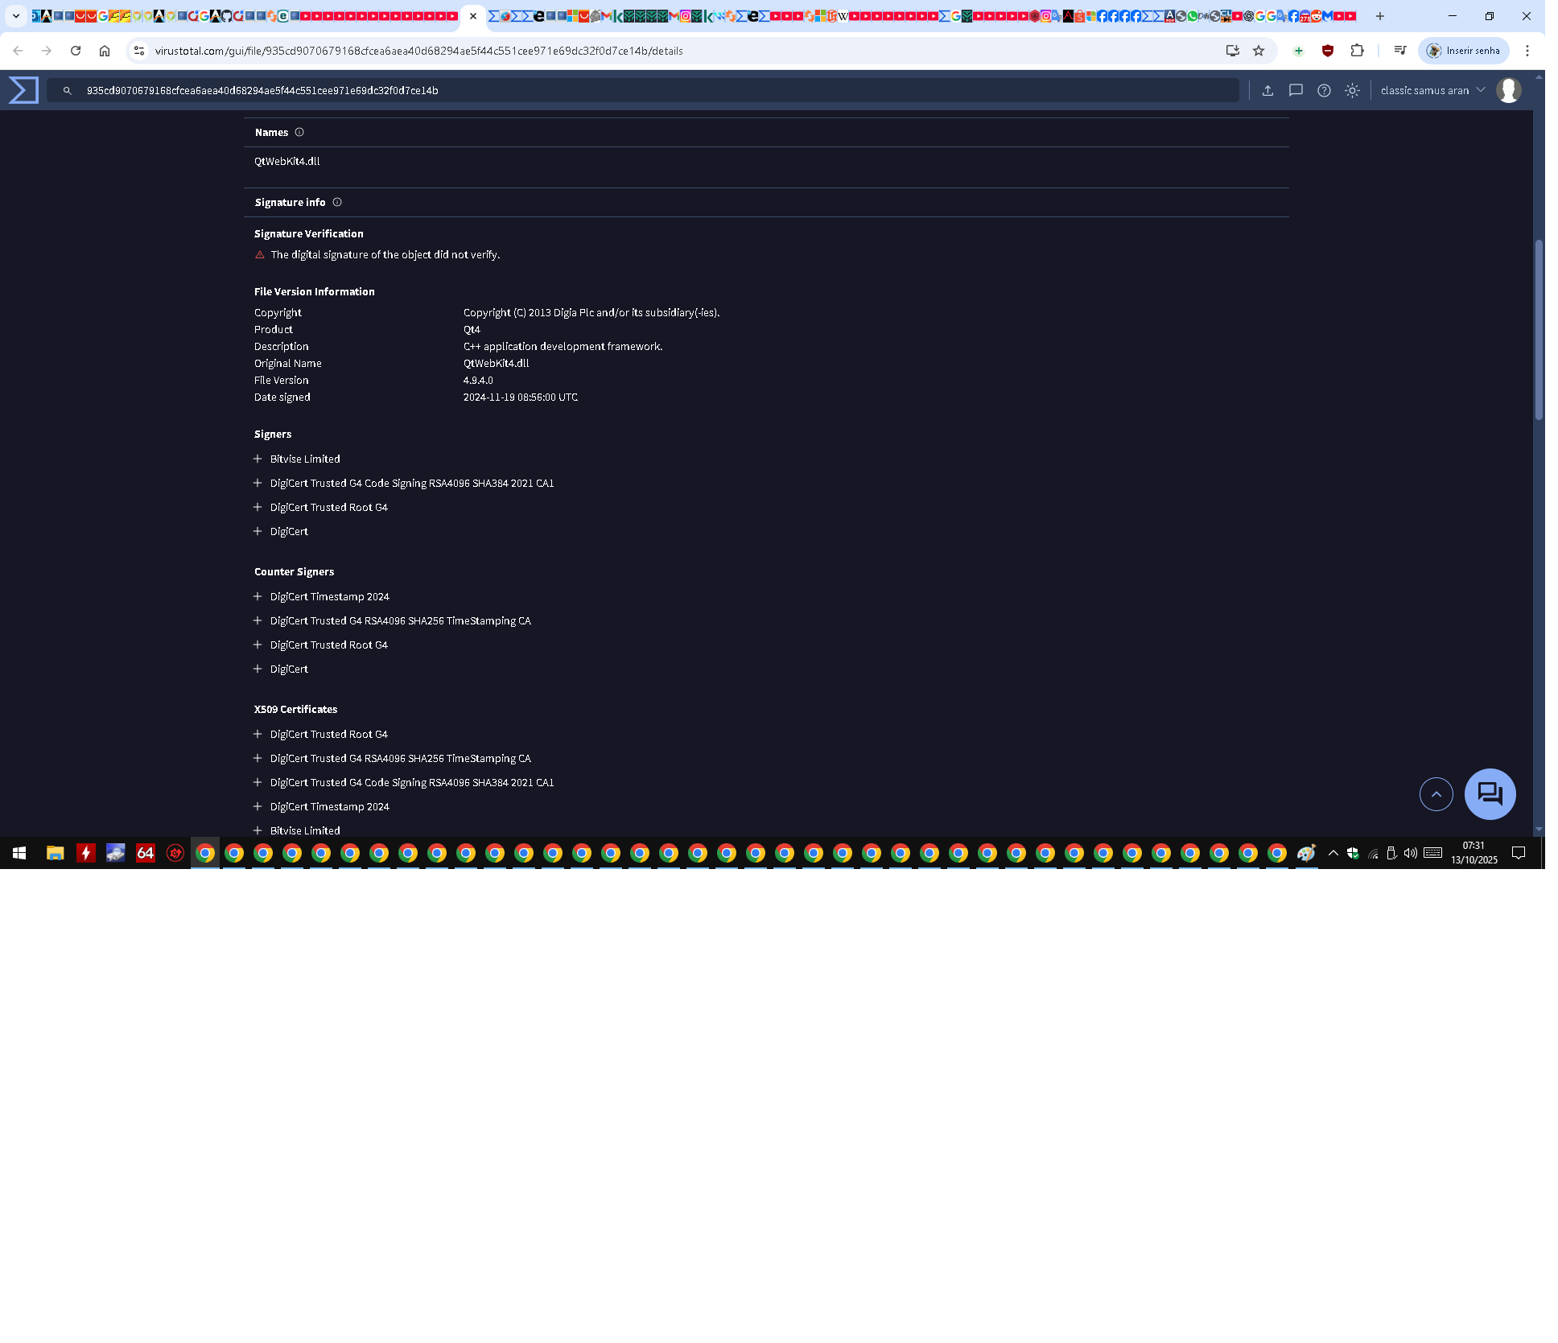Open a new browser tab
This screenshot has width=1558, height=1343.
pyautogui.click(x=1379, y=16)
